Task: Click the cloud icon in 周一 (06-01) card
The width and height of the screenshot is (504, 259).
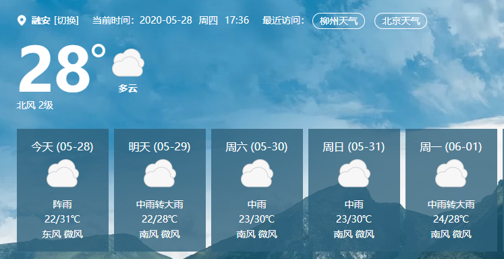Action: point(451,173)
